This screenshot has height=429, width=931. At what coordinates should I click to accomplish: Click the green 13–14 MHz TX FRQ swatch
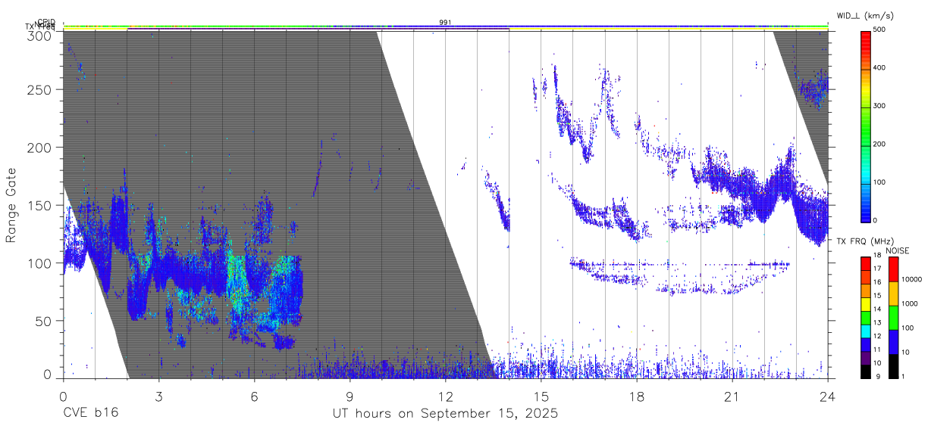coord(865,318)
